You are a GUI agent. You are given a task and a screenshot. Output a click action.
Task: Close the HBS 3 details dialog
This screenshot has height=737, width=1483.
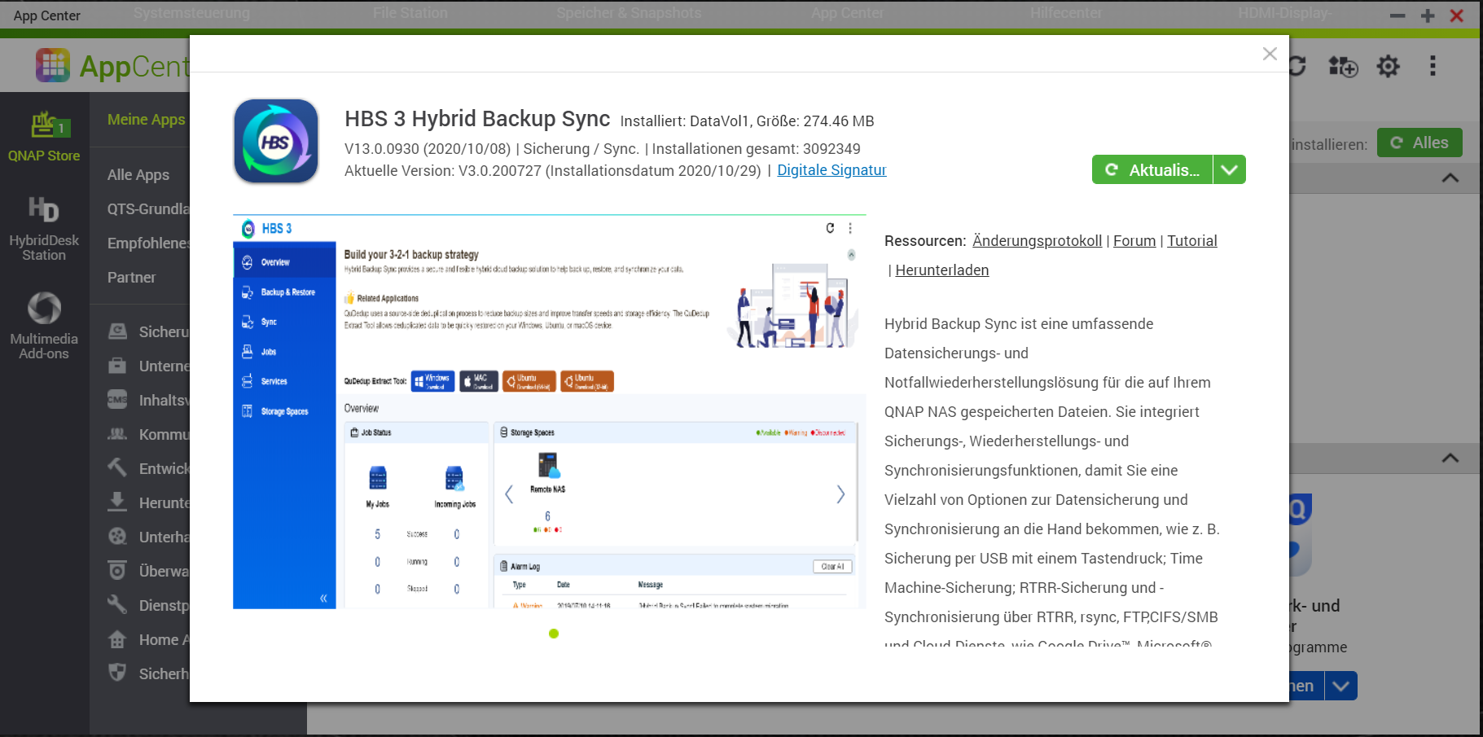(x=1270, y=54)
